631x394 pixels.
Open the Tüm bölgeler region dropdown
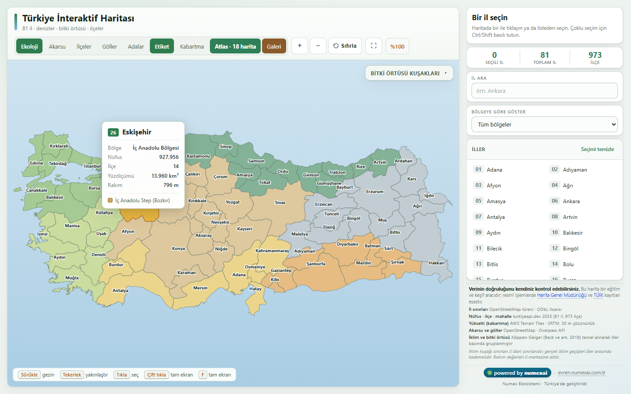tap(545, 124)
